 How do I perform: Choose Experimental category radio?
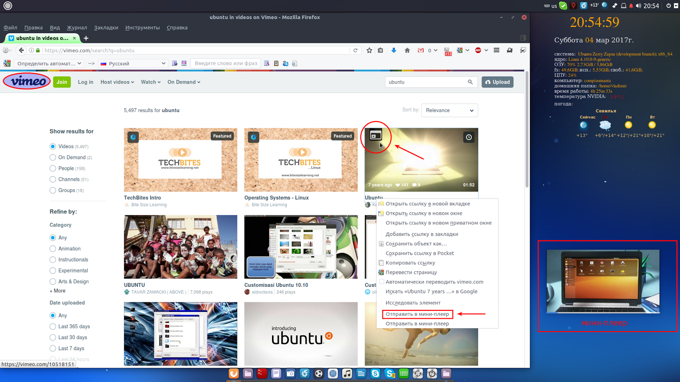click(53, 271)
